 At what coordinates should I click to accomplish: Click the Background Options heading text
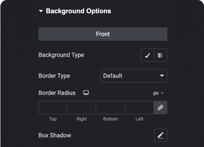(79, 11)
